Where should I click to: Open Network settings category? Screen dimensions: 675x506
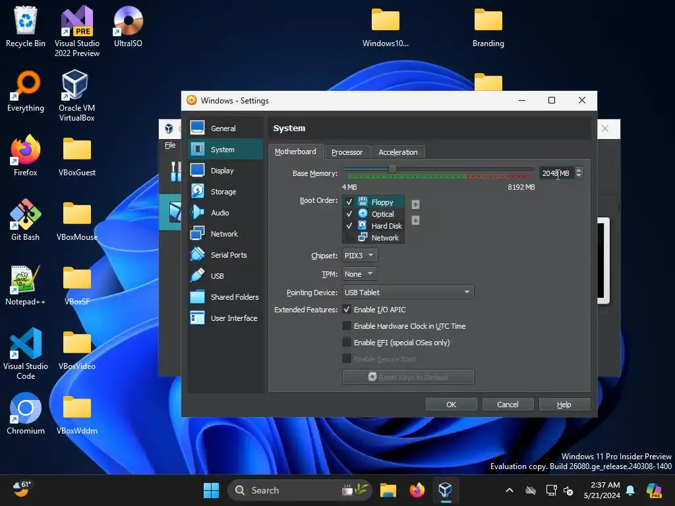[x=225, y=234]
